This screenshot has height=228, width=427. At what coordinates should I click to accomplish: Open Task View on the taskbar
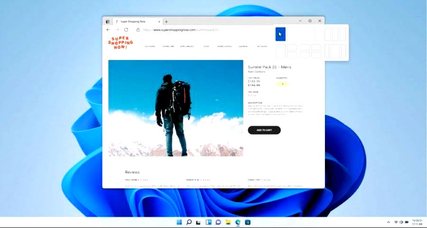click(x=198, y=223)
